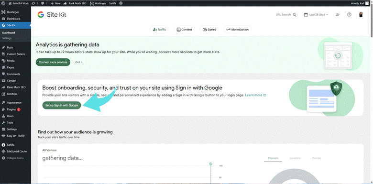The height and width of the screenshot is (184, 373).
Task: Open the user avatar menu in Site Kit
Action: 361,15
